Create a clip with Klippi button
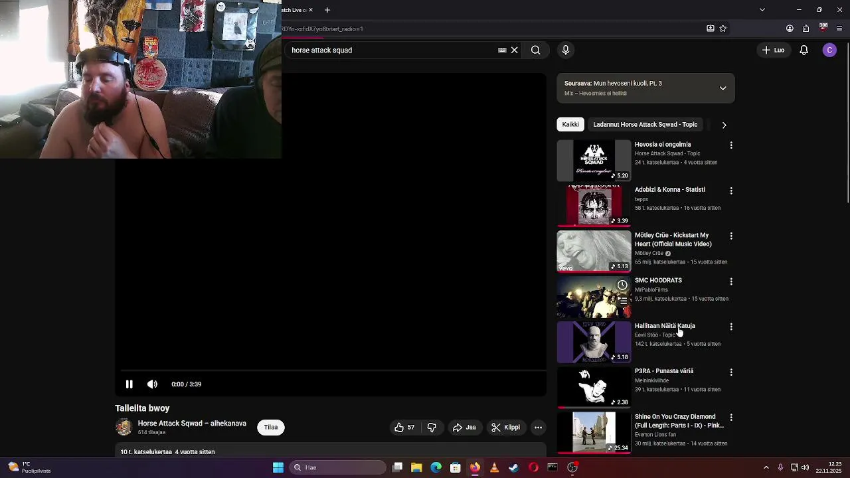850x478 pixels. click(505, 428)
